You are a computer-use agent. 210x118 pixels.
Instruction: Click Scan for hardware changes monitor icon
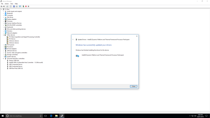(20, 6)
